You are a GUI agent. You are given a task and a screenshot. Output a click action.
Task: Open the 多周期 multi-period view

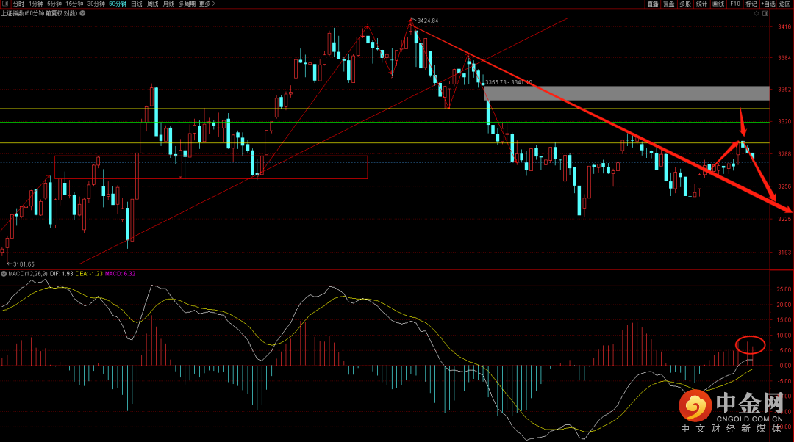pyautogui.click(x=187, y=4)
